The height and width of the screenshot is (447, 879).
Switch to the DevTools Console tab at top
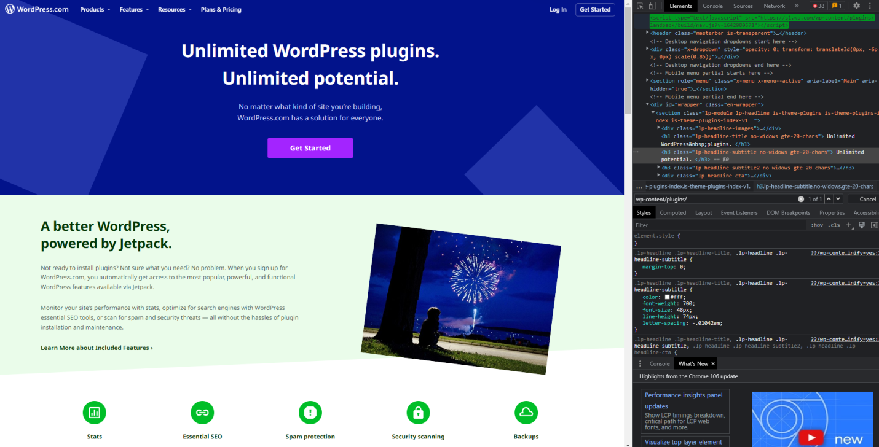(x=713, y=6)
